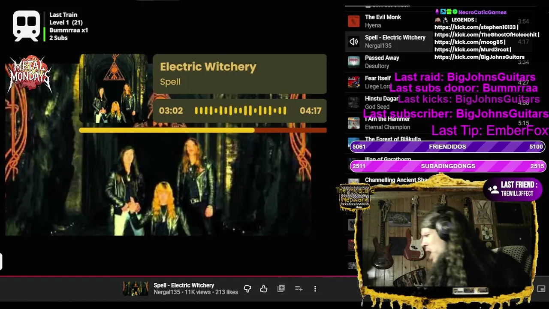Open The Evil Monk album thumbnail
The height and width of the screenshot is (309, 549).
(x=353, y=21)
